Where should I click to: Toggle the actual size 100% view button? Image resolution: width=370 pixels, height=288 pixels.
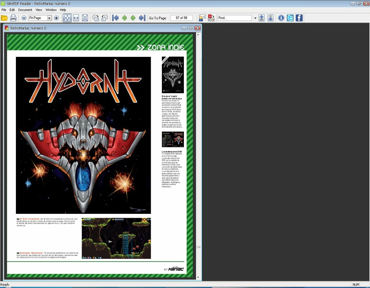click(x=85, y=18)
